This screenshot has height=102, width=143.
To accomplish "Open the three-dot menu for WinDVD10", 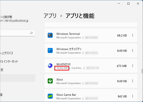I will point(133,66).
